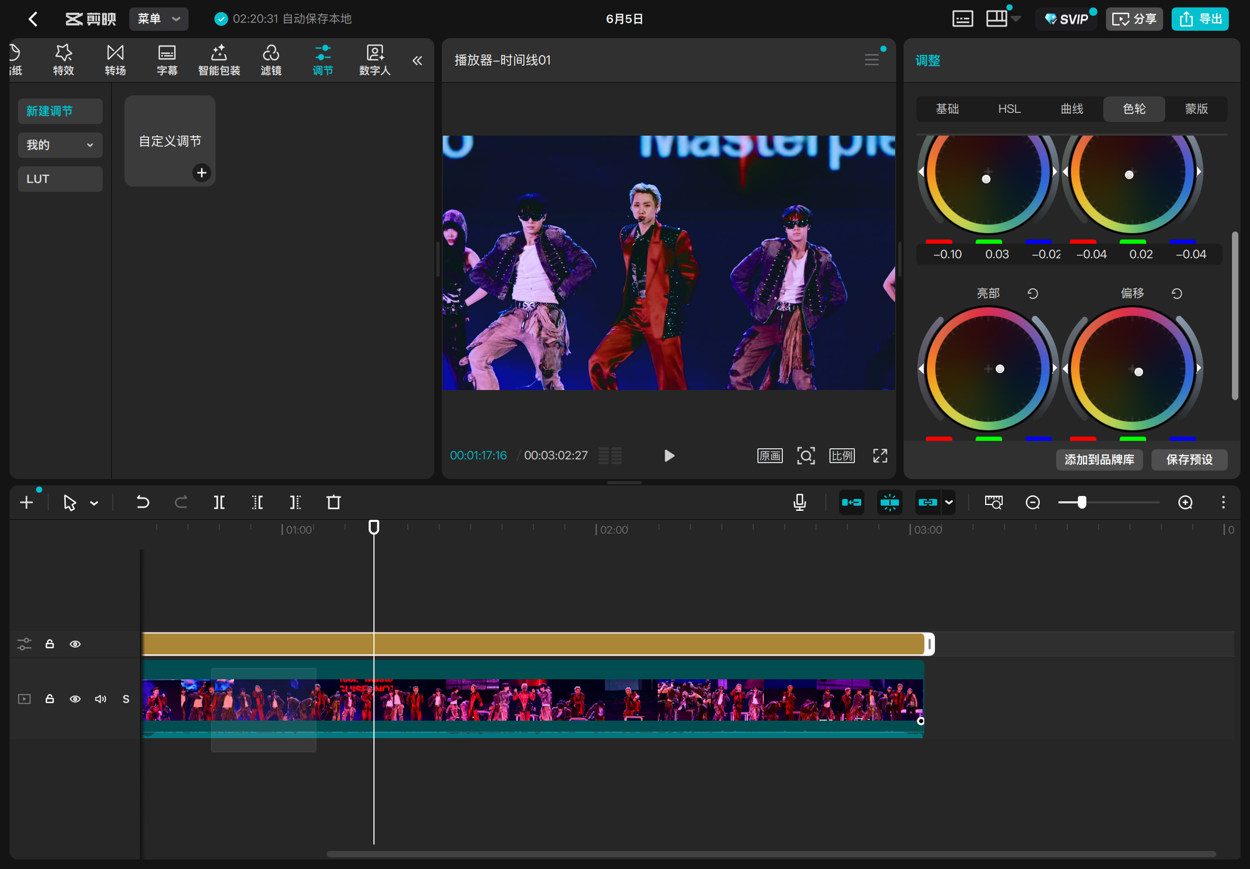The height and width of the screenshot is (869, 1250).
Task: Lock the adjustment track
Action: point(49,644)
